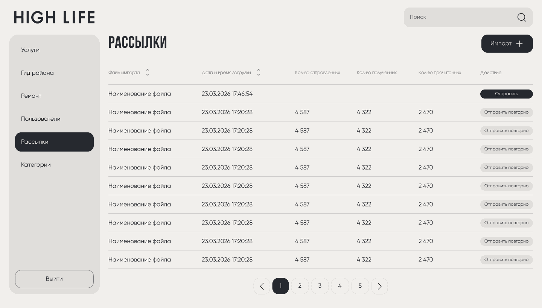Screen dimensions: 542x308
Task: Click the last Отправить повторно button
Action: coord(506,260)
